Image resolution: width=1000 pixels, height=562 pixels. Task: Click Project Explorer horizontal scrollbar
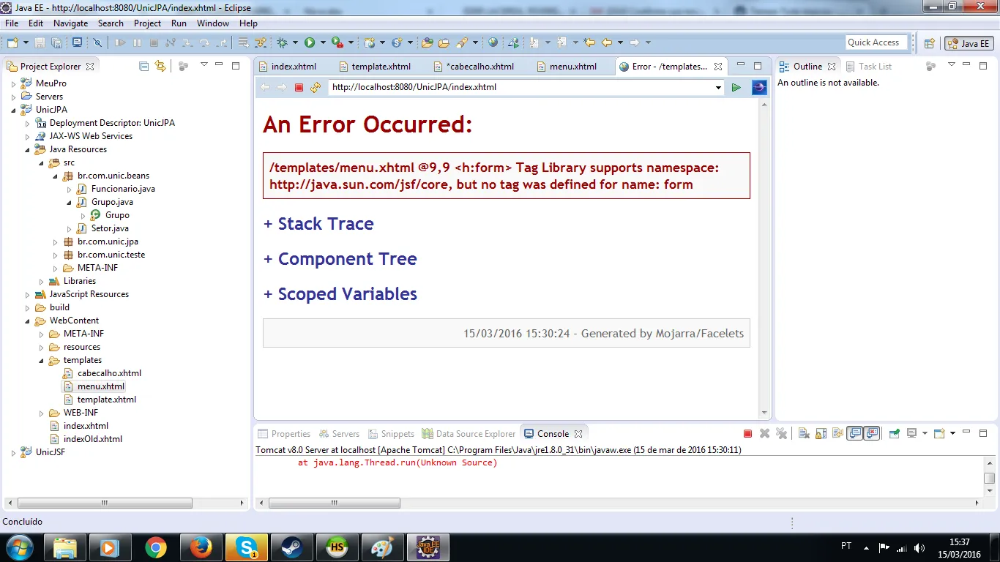click(x=105, y=503)
